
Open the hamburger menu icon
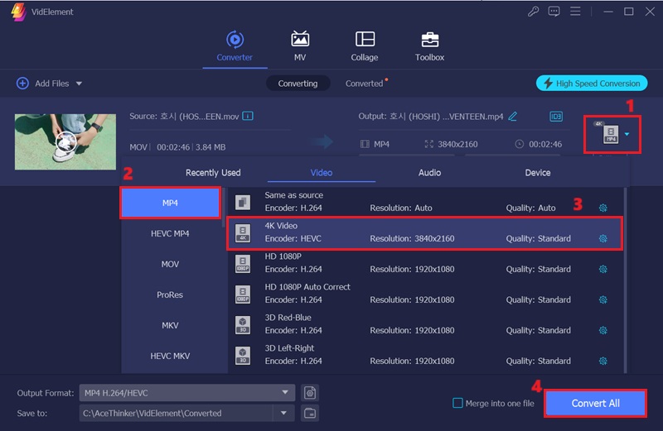tap(575, 12)
